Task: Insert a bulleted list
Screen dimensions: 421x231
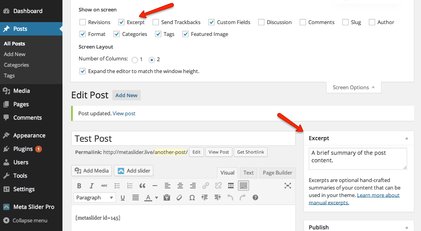Action: [x=117, y=186]
